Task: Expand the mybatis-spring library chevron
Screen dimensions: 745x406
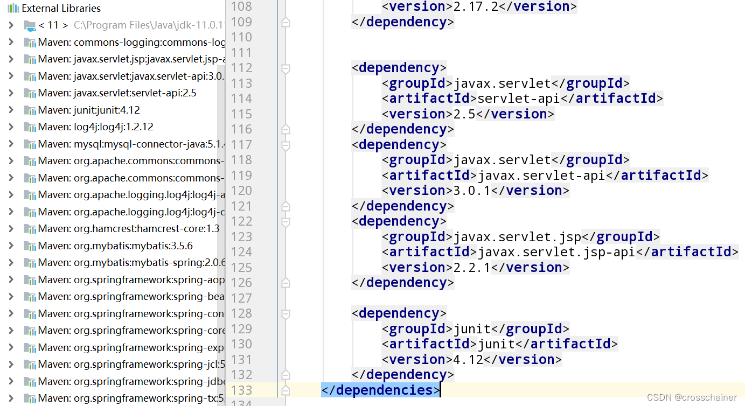Action: tap(11, 263)
